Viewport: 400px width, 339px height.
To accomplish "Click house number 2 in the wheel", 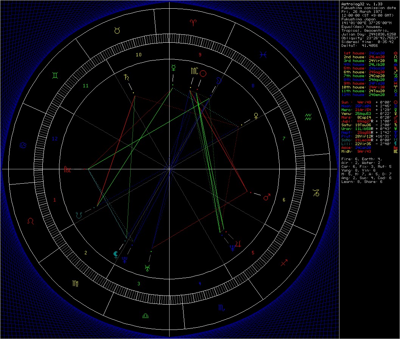I will (x=86, y=253).
